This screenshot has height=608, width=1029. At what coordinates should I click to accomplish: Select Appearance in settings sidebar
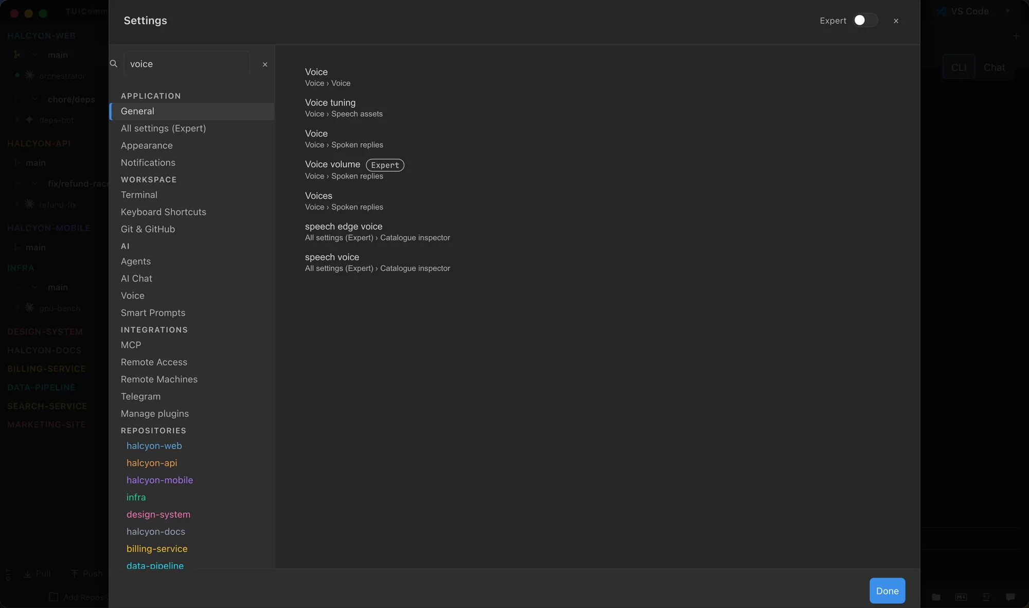tap(192, 146)
